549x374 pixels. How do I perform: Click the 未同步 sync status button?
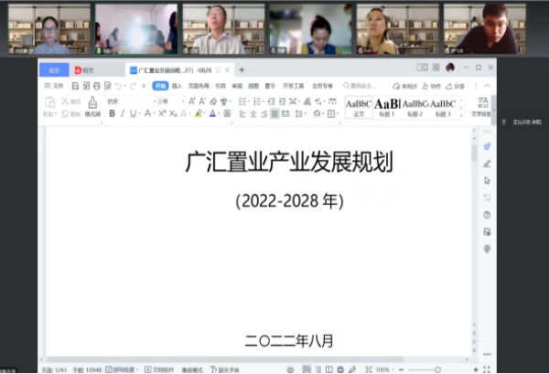[x=404, y=86]
